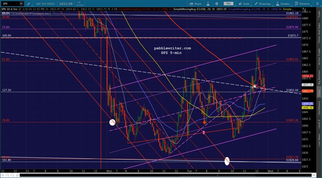Click the 100.0% Fibonacci label on left

coord(7,36)
